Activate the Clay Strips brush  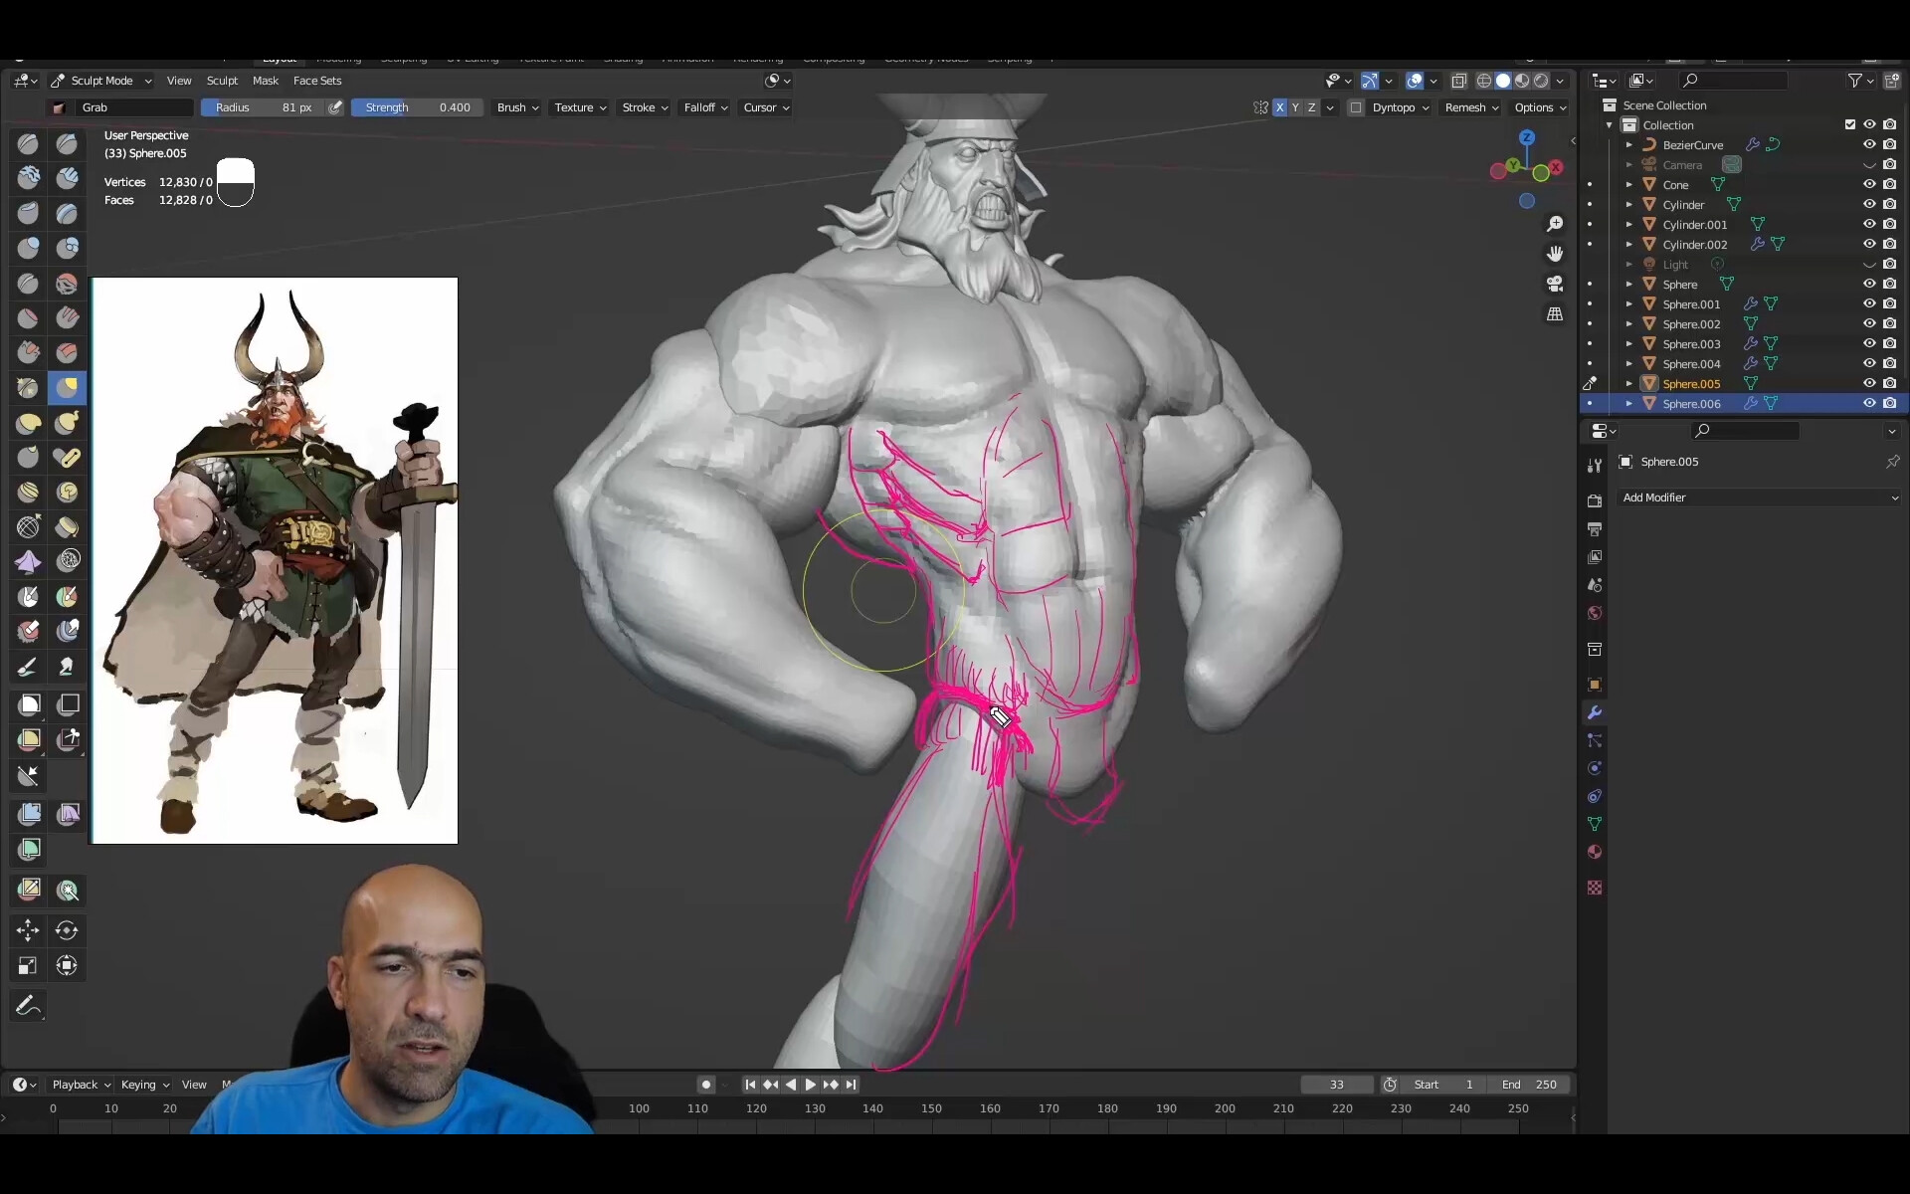pyautogui.click(x=67, y=179)
